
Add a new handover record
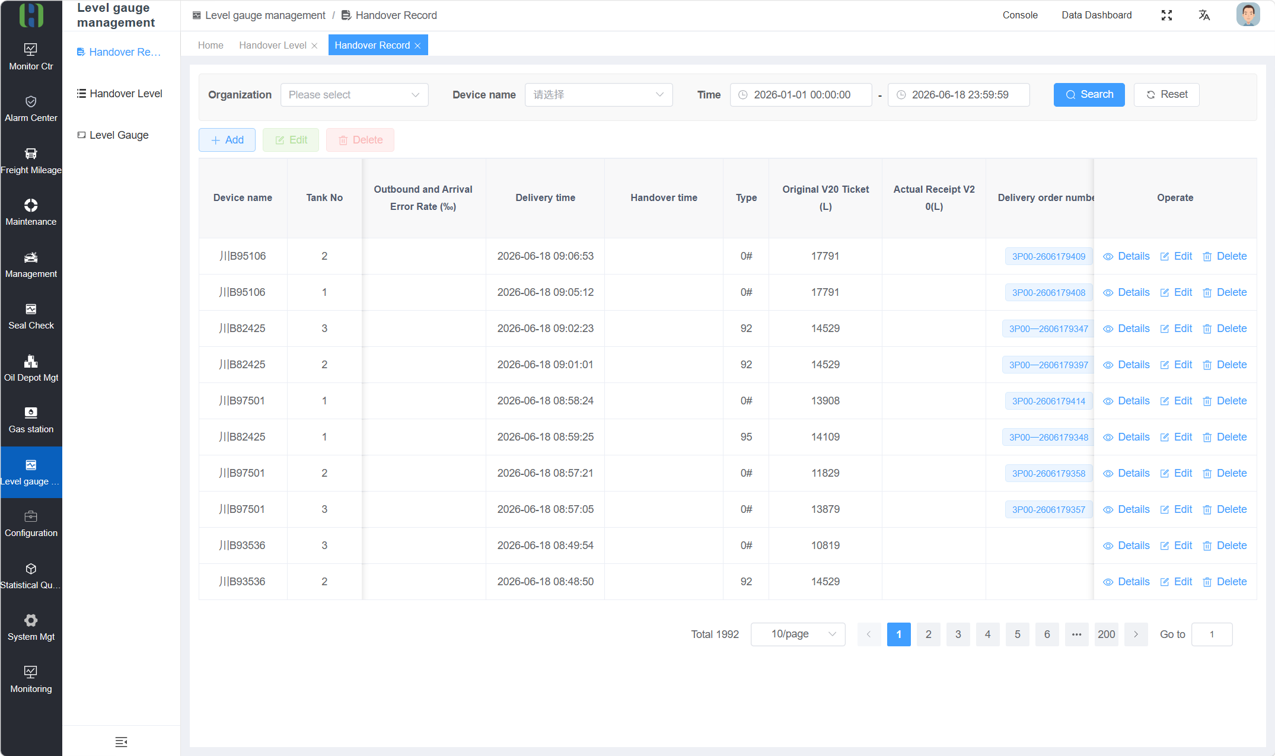[227, 140]
